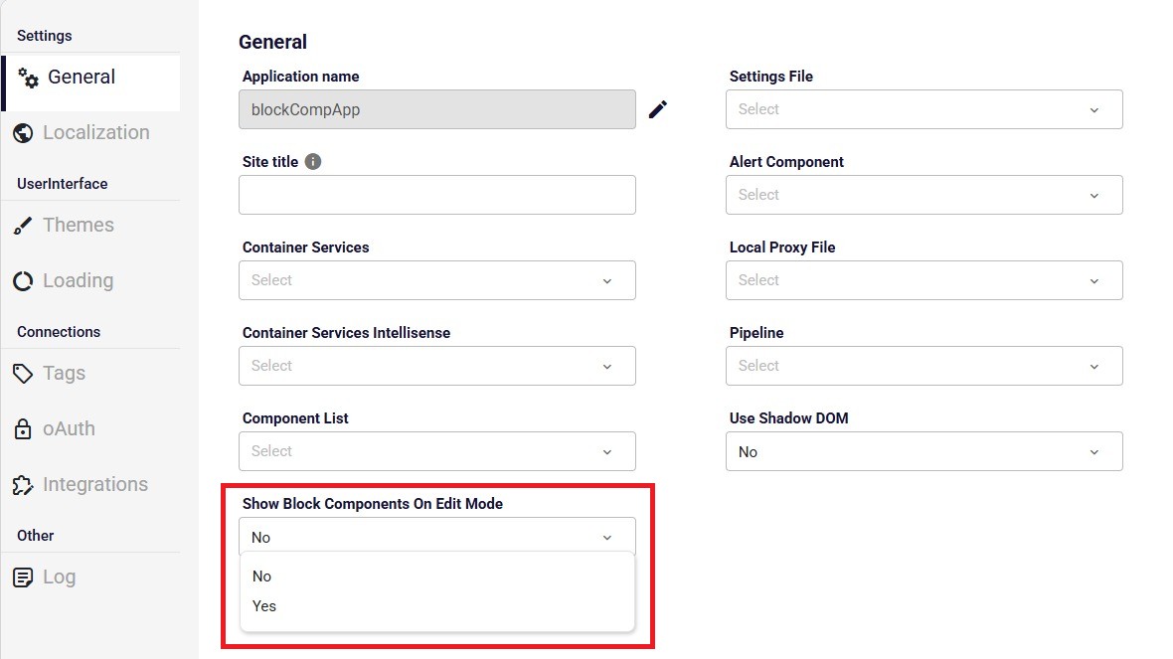The height and width of the screenshot is (659, 1173).
Task: Expand the Settings File dropdown
Action: (923, 109)
